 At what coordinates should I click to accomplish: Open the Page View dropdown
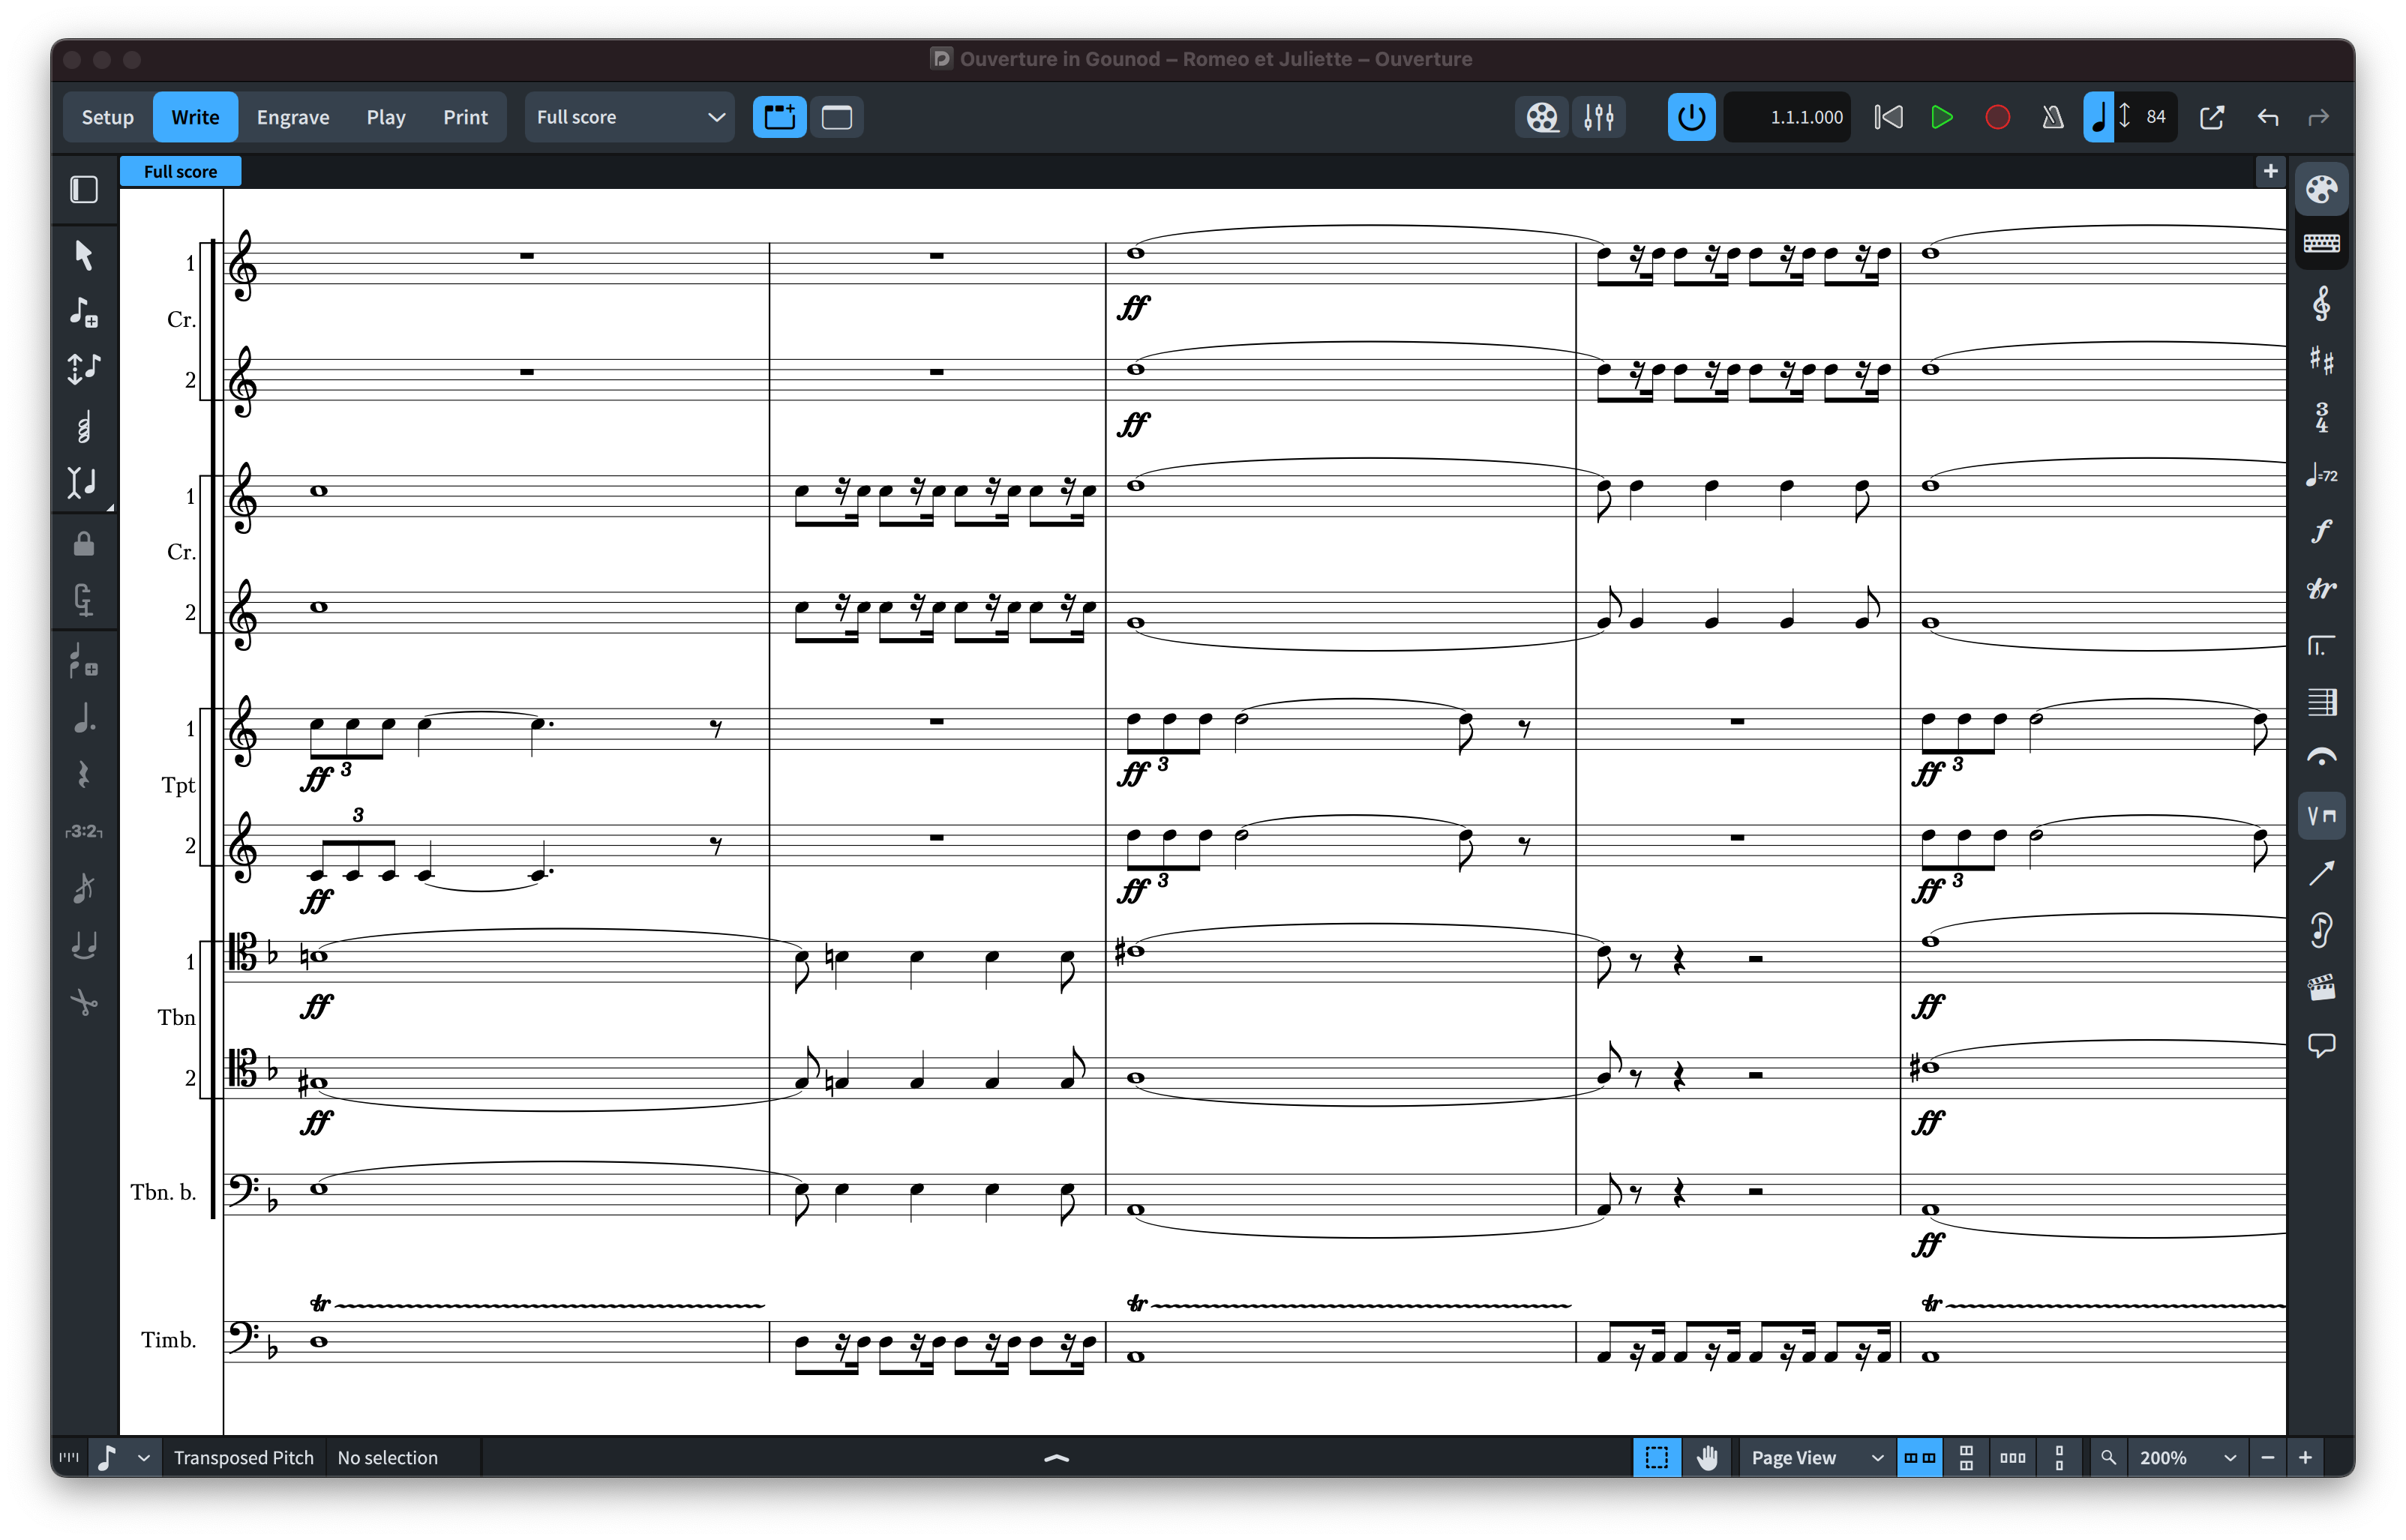(x=1816, y=1457)
